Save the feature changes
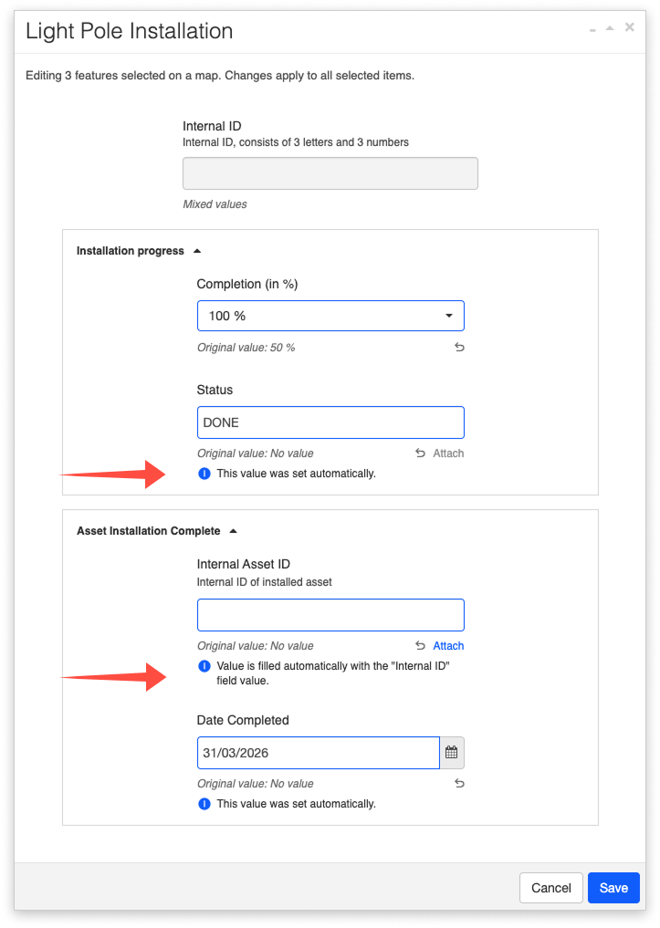660x928 pixels. coord(613,888)
